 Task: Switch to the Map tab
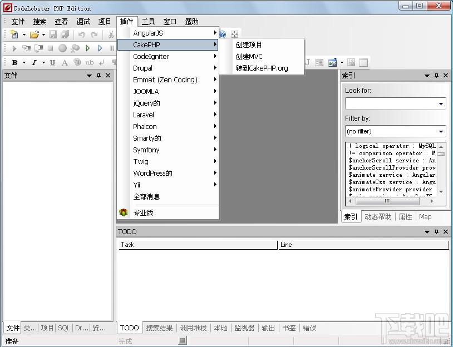click(x=425, y=217)
